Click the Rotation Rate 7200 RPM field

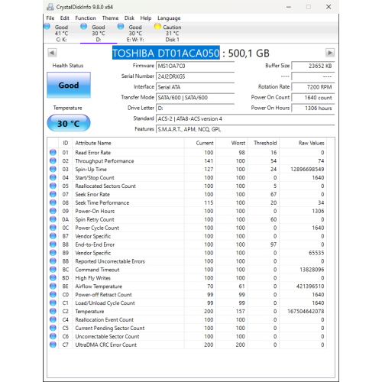click(x=313, y=87)
